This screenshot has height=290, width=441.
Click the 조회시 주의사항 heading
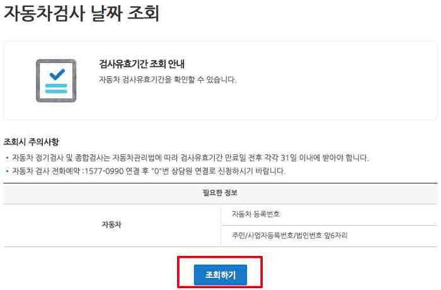(31, 142)
